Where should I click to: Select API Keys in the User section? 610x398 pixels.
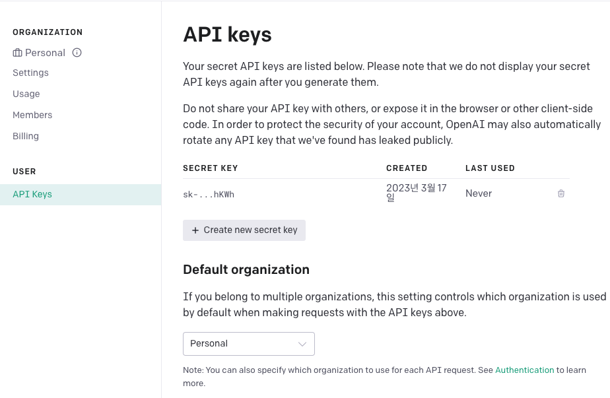tap(81, 195)
